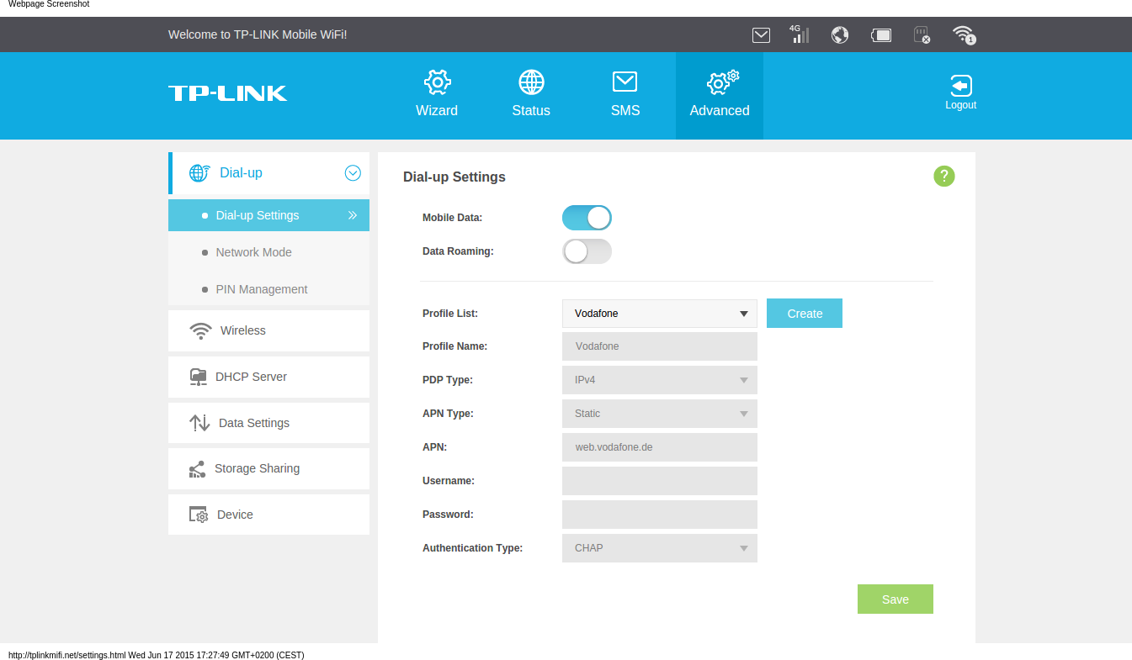1132x660 pixels.
Task: Click the WiFi connected clients icon
Action: pyautogui.click(x=963, y=34)
